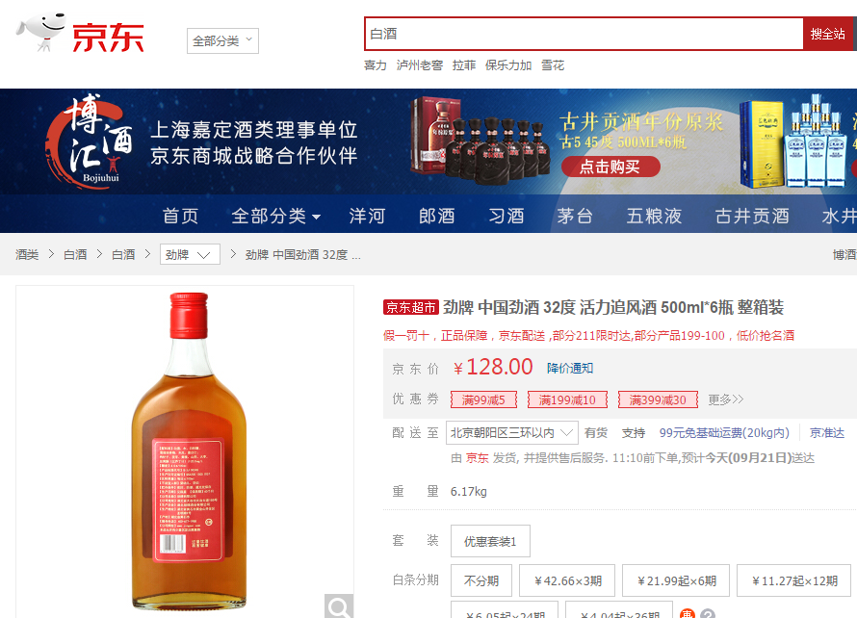Claim the 满199减10 coupon

[x=567, y=400]
